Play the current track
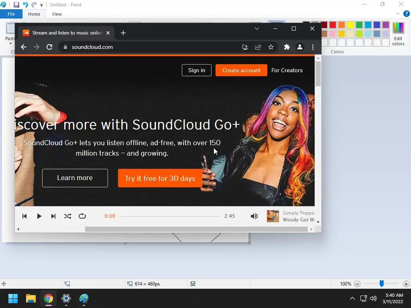The height and width of the screenshot is (308, 411). tap(39, 216)
